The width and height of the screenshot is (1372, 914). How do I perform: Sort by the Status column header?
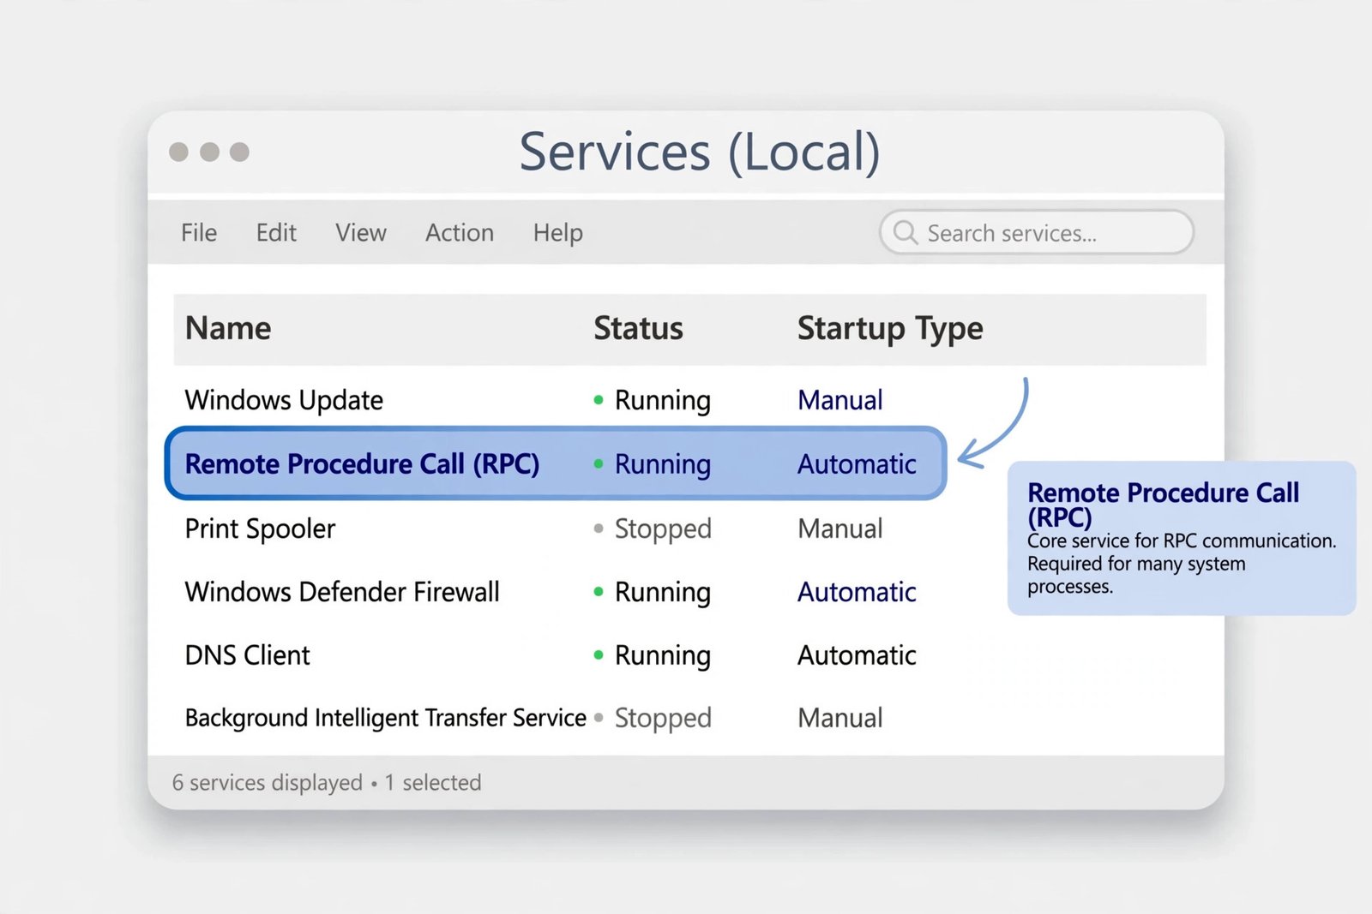[x=638, y=329]
